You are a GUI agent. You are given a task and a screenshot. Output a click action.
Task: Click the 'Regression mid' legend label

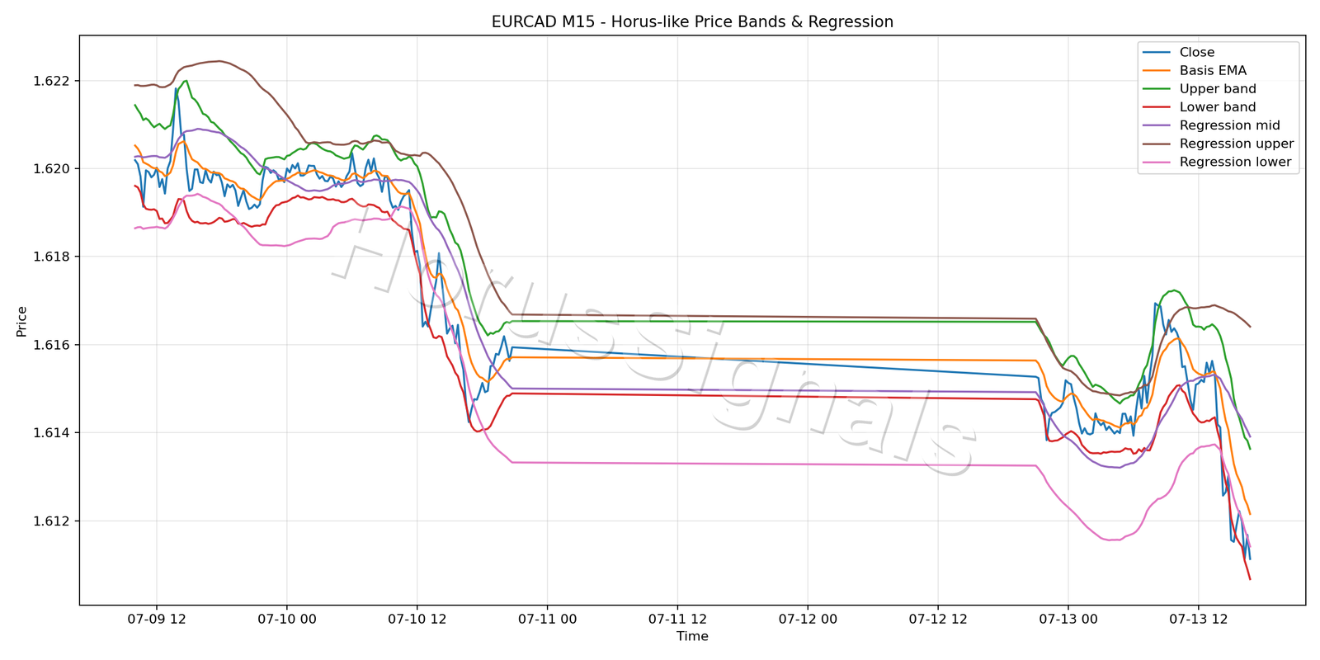1229,125
